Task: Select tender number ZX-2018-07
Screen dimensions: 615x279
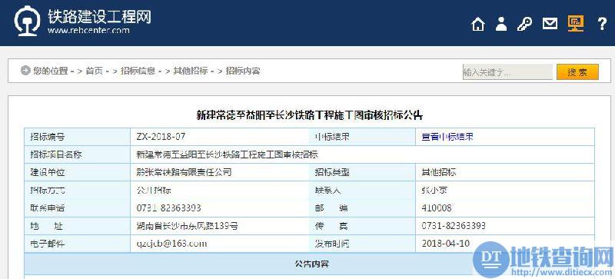Action: coord(161,137)
